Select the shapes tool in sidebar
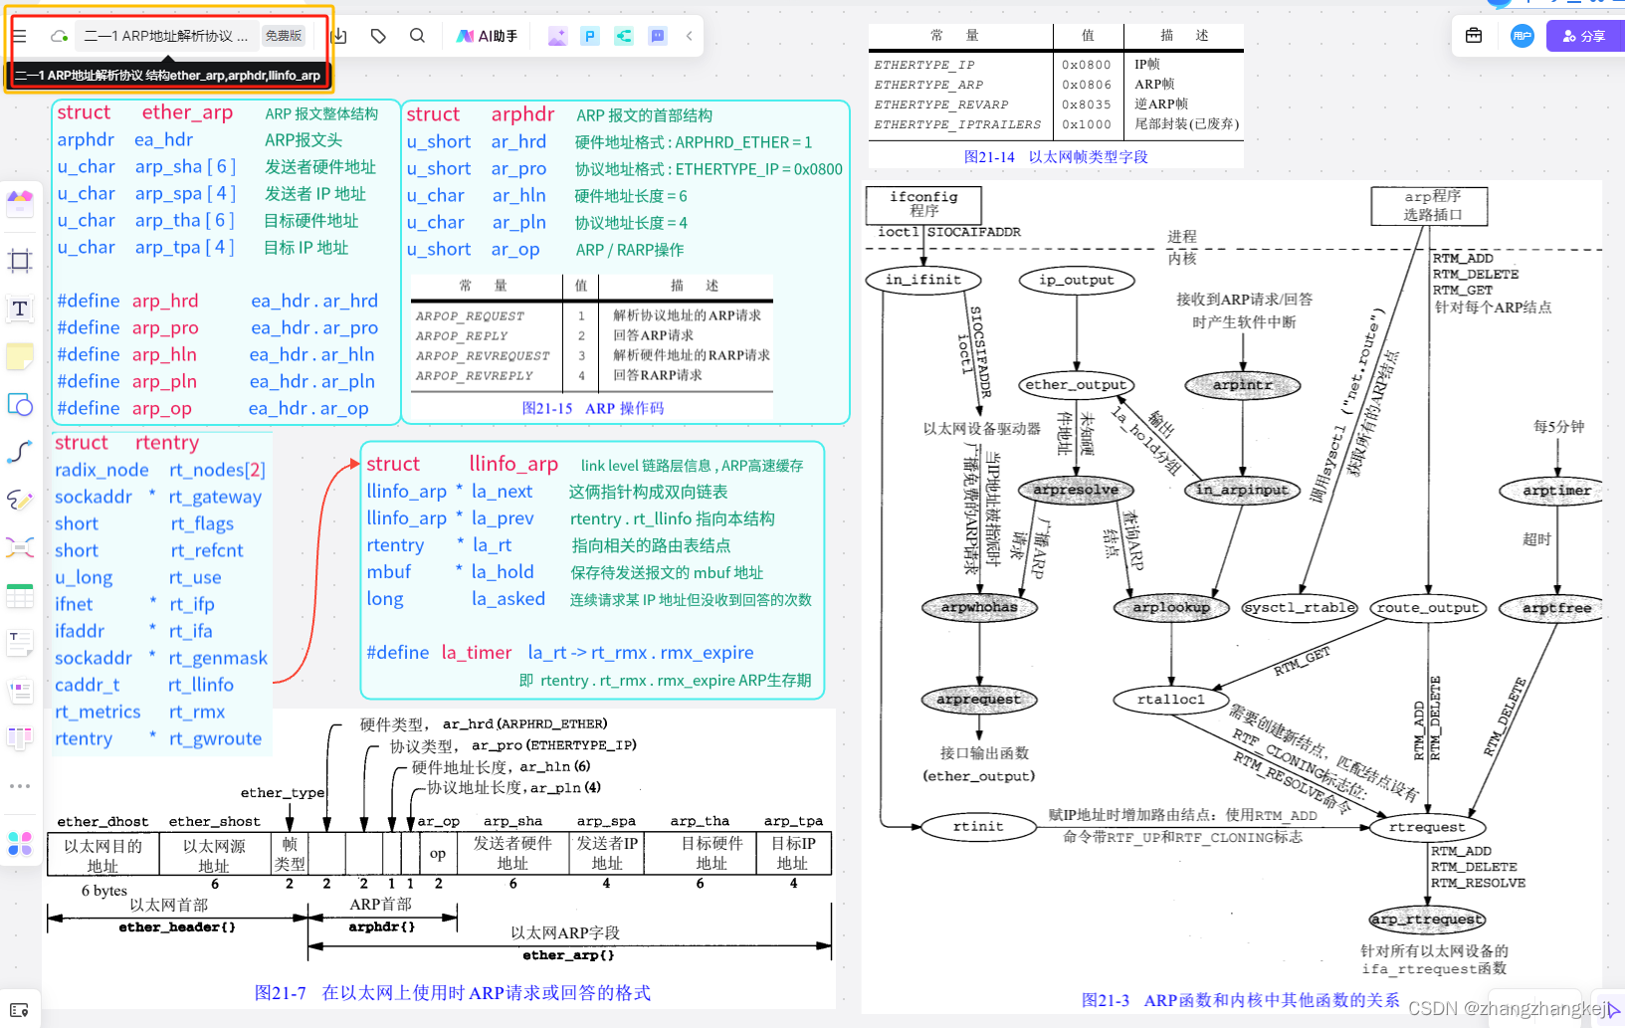Viewport: 1625px width, 1028px height. pyautogui.click(x=20, y=404)
